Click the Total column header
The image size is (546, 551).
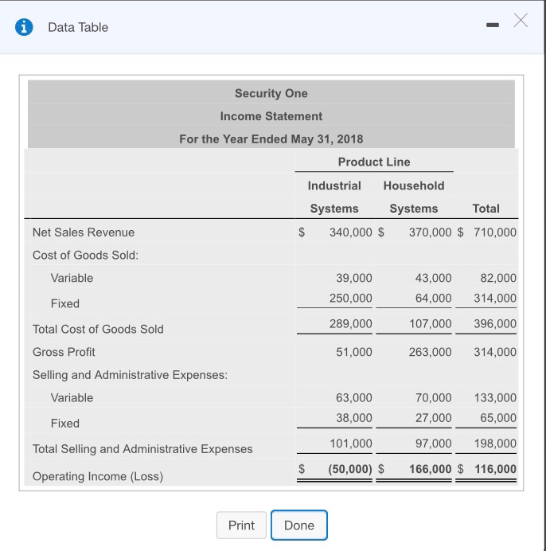coord(486,209)
